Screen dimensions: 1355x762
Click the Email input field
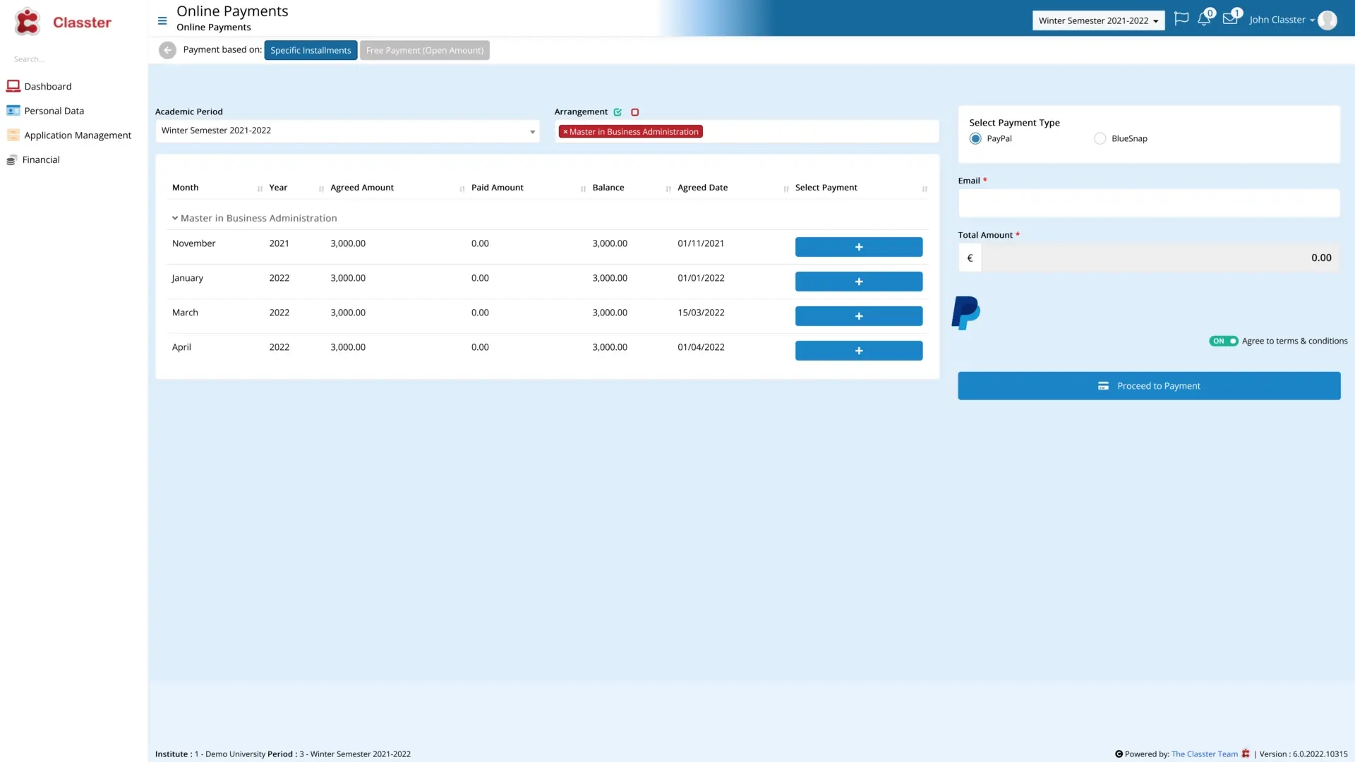(x=1149, y=203)
